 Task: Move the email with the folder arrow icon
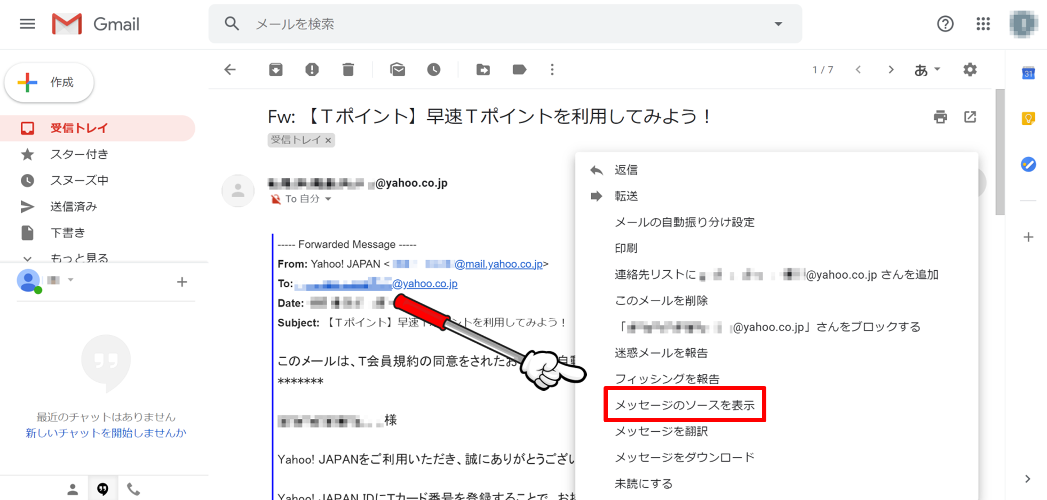tap(483, 69)
